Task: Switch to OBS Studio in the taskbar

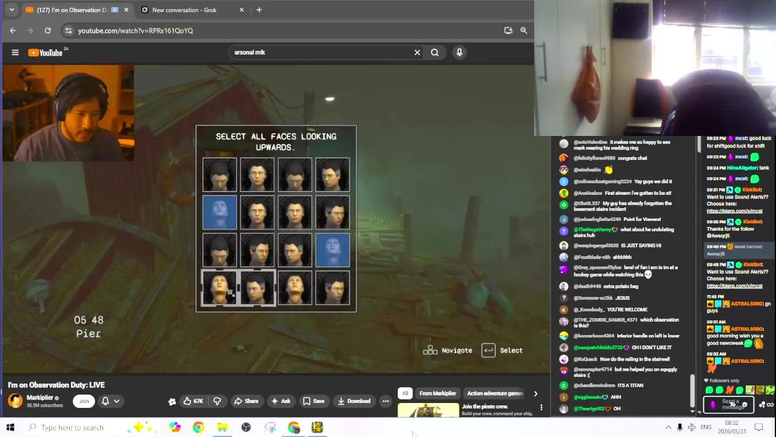Action: point(246,427)
